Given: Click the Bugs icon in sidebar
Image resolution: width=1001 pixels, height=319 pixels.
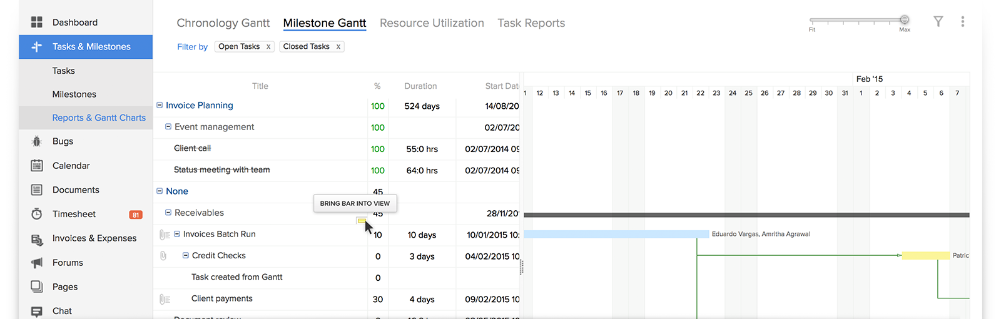Looking at the screenshot, I should 37,141.
